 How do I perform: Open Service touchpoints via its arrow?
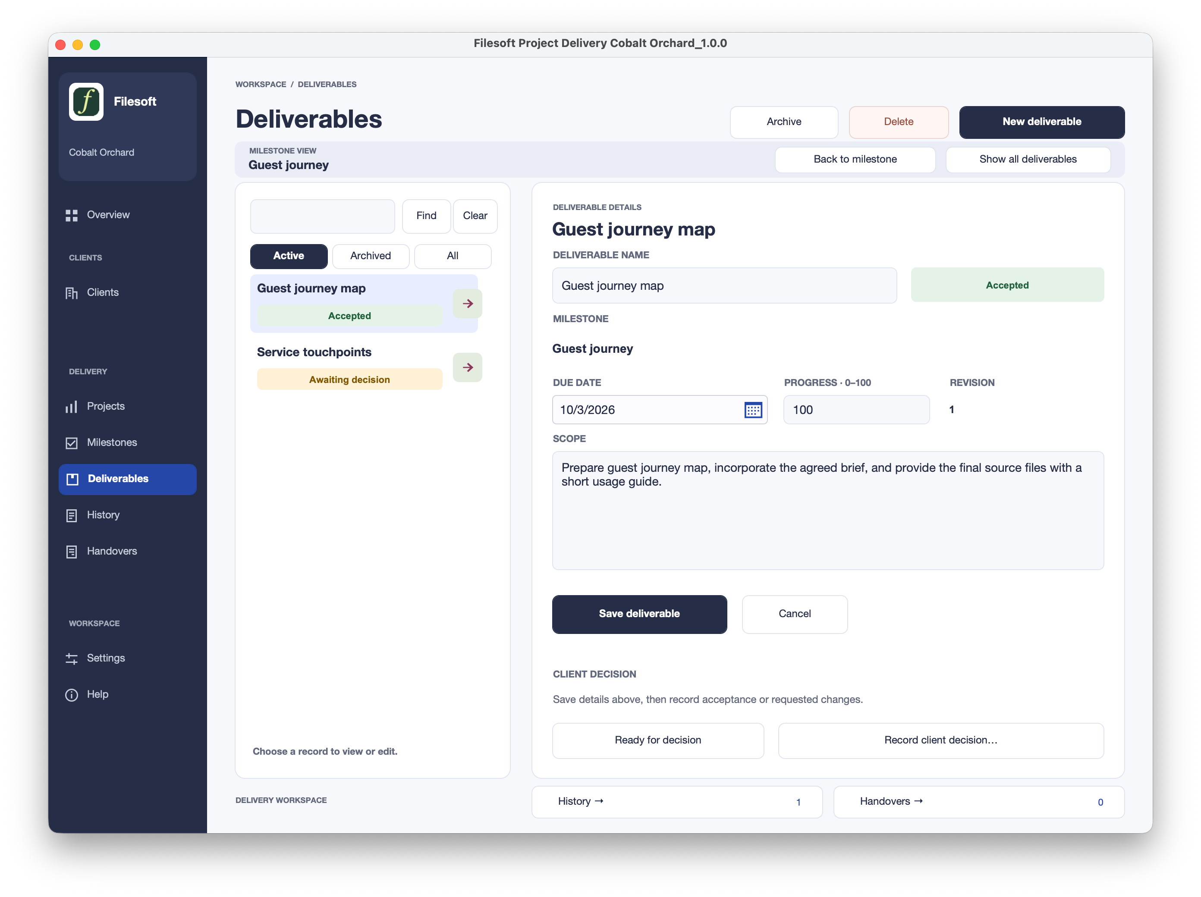(468, 368)
